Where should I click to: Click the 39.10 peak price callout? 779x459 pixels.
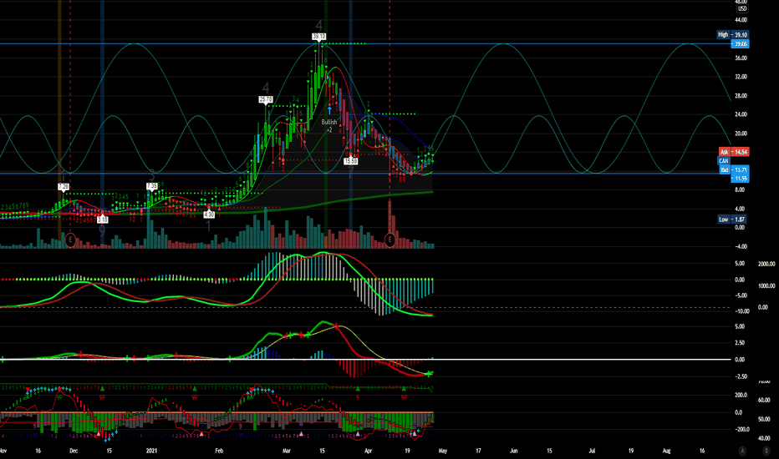[319, 36]
